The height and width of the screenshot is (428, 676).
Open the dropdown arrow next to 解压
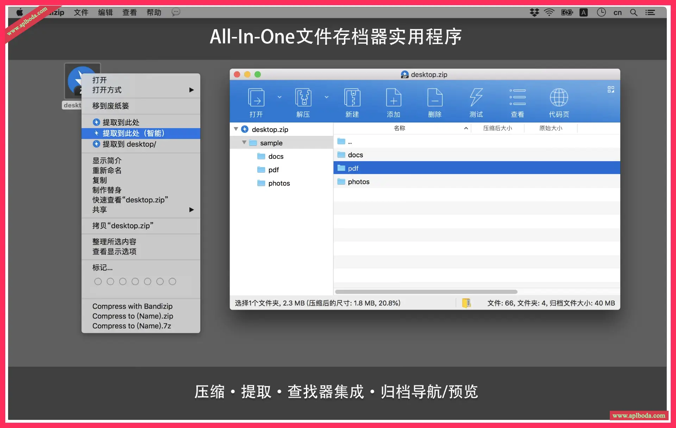click(x=326, y=97)
